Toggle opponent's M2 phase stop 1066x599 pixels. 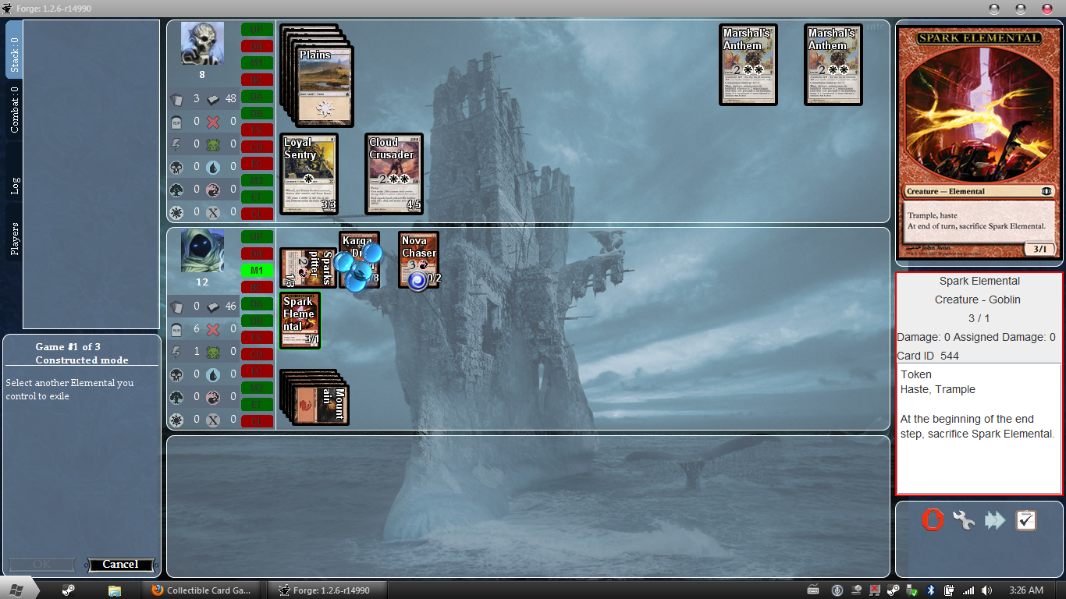(257, 180)
